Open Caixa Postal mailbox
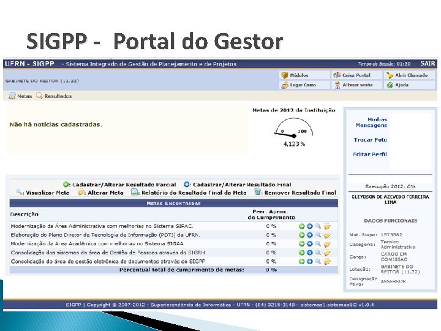The width and height of the screenshot is (441, 331). [356, 75]
